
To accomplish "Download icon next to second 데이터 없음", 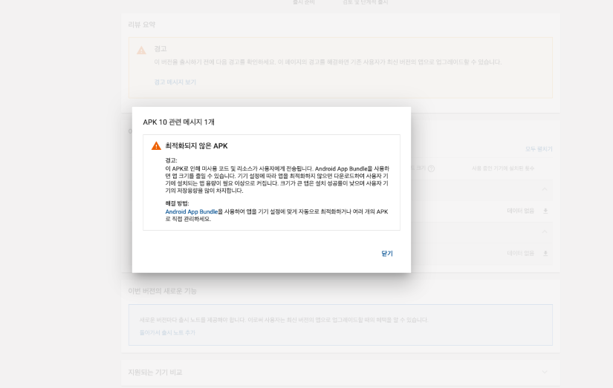I will 545,253.
